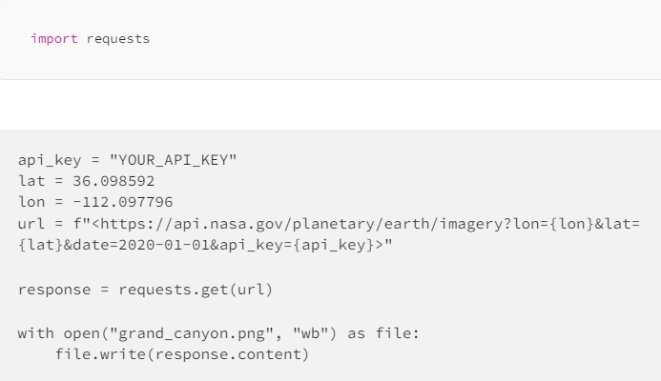Click the api_key variable assignment line
Screen dimensions: 661x381
pyautogui.click(x=127, y=160)
